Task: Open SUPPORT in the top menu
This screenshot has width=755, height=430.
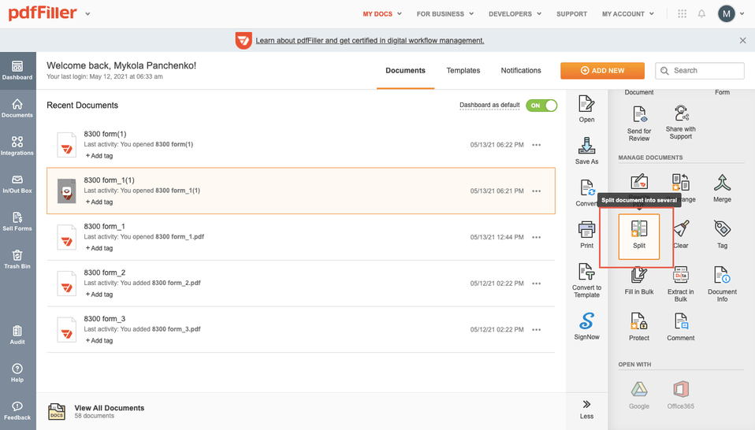Action: pos(571,14)
